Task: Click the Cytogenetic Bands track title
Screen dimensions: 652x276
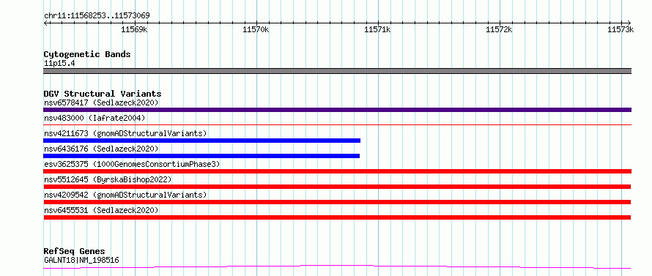Action: click(87, 54)
